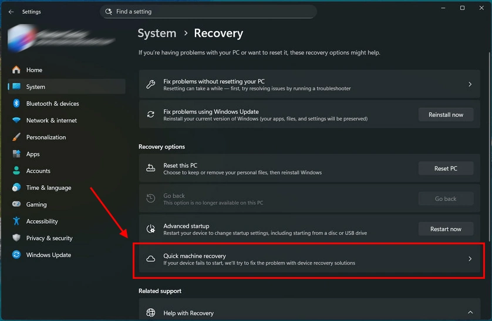Click the Network & internet wifi icon
The width and height of the screenshot is (492, 321).
(x=16, y=121)
